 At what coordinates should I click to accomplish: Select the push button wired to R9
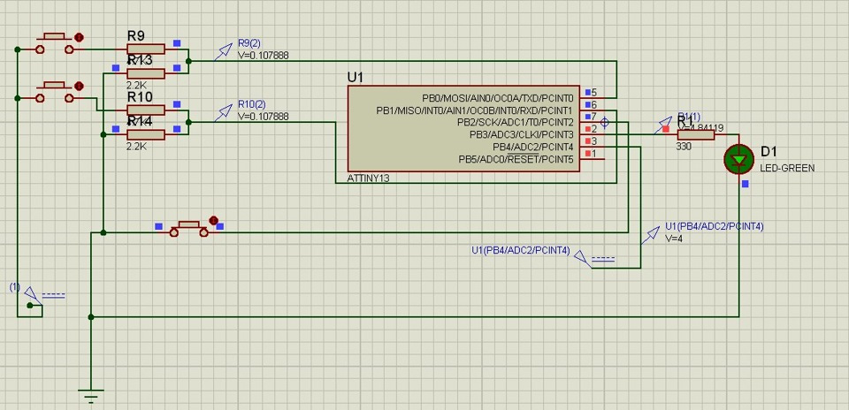[x=54, y=44]
